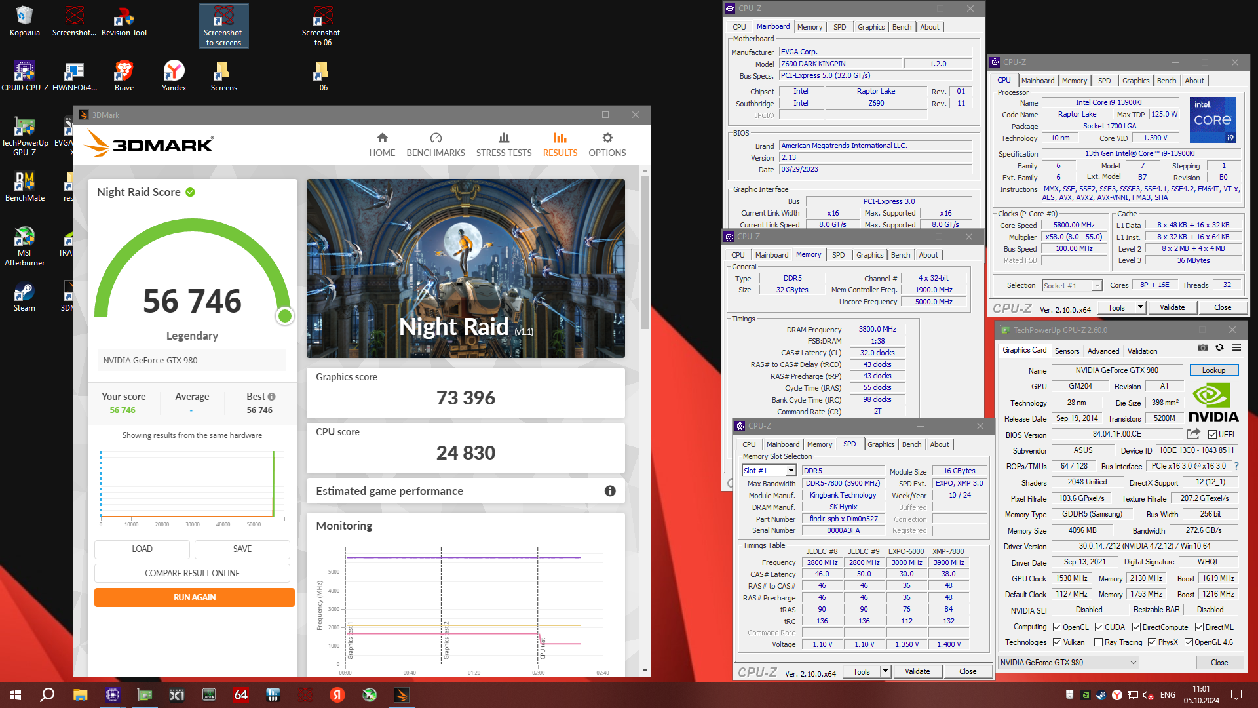Switch to the Advanced tab in GPU-Z
Screen dimensions: 1258x708
tap(1103, 351)
